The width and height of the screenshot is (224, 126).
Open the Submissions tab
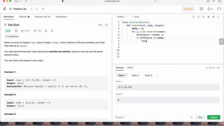(61, 17)
